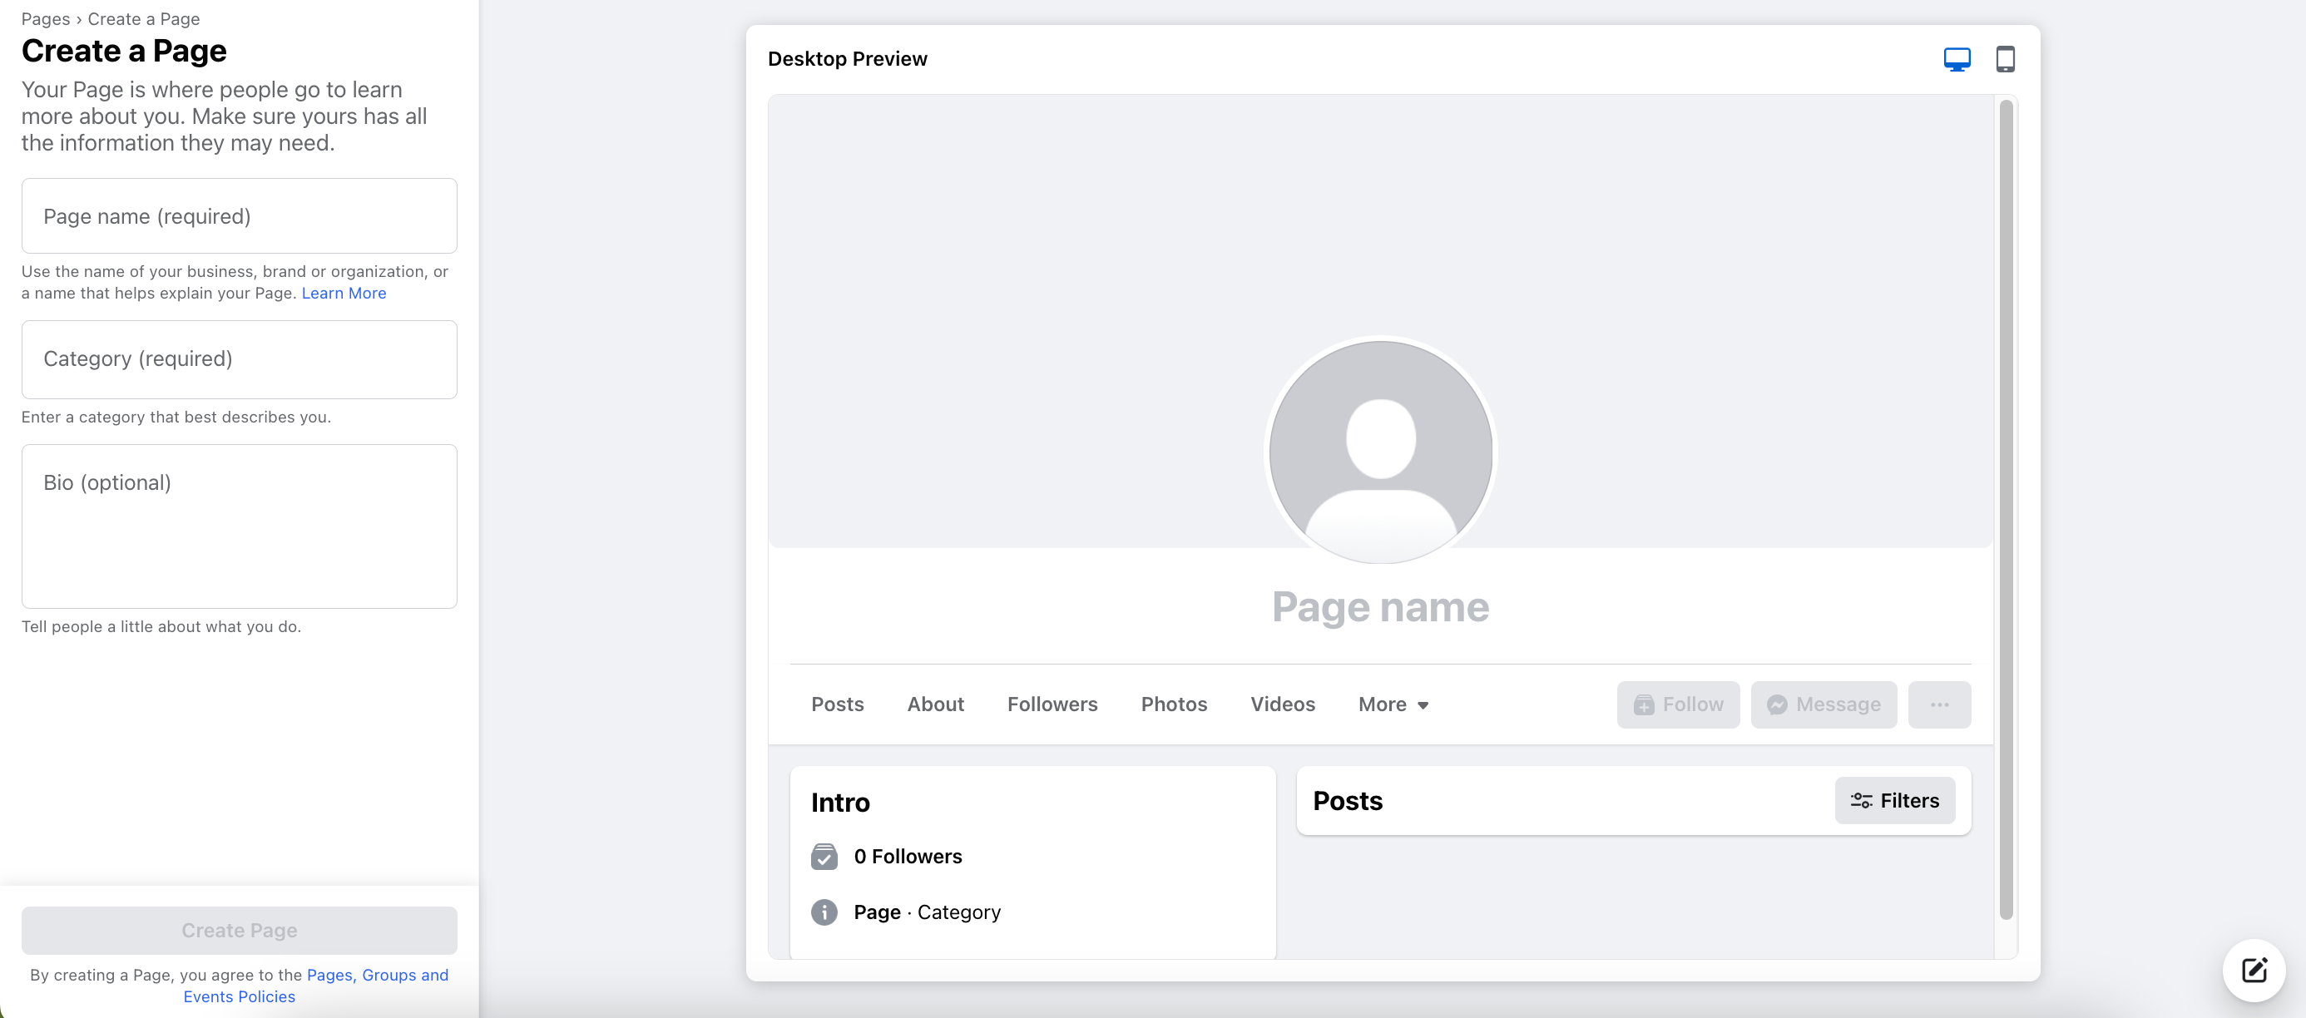Expand the More tab dropdown
This screenshot has width=2306, height=1018.
(1392, 704)
